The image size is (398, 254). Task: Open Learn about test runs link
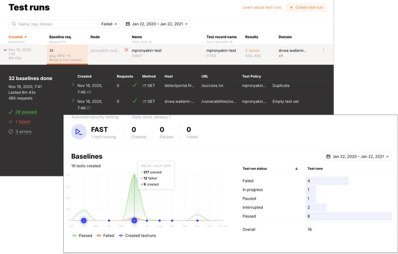[x=262, y=7]
